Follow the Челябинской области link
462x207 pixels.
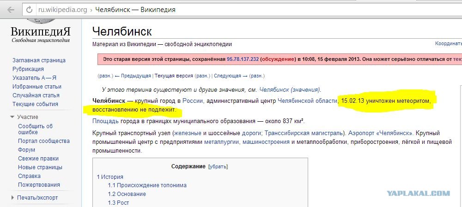click(307, 101)
